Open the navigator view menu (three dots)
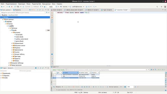Screen dimensions: 167x94 point(43,10)
